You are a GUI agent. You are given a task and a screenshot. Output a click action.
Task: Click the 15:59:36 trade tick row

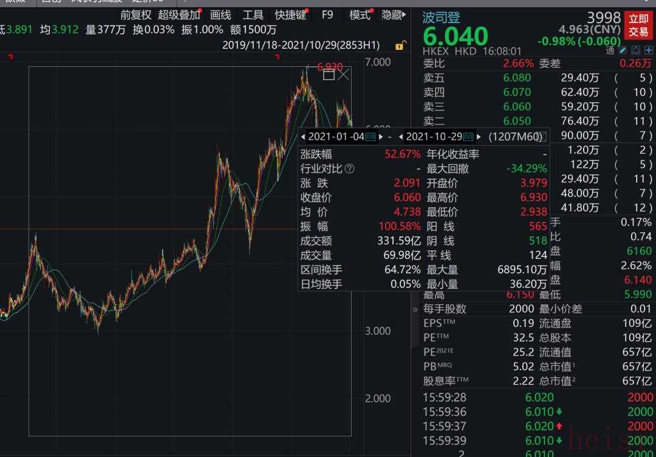(538, 412)
